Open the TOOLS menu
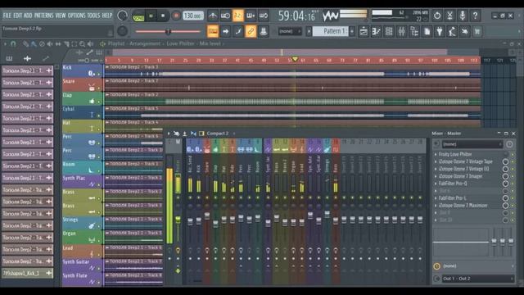Screen dimensions: 524x295 point(93,16)
